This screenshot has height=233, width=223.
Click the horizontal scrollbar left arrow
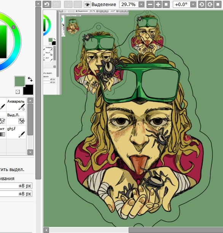pos(46,230)
